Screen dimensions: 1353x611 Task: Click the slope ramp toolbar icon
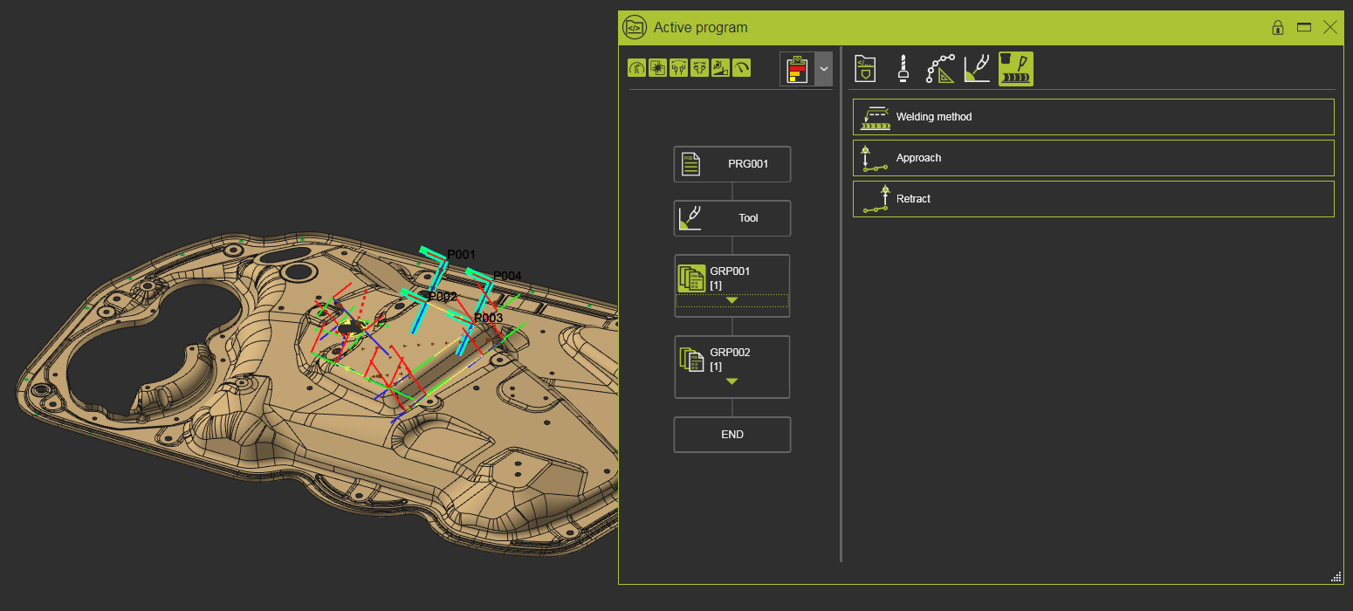(x=720, y=68)
